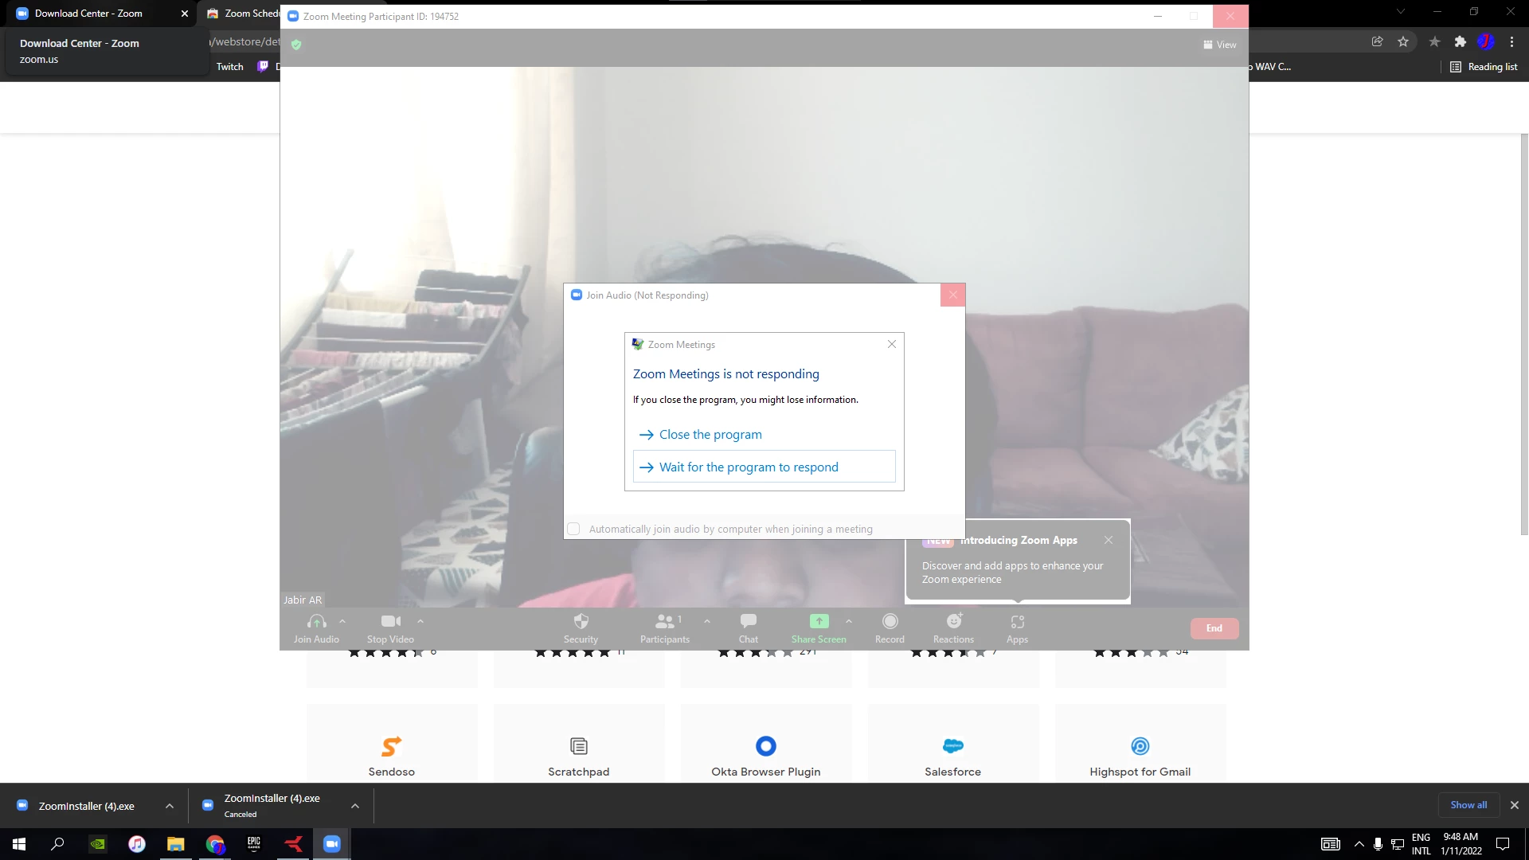This screenshot has height=860, width=1529.
Task: Expand Share Screen options arrow
Action: coord(849,621)
